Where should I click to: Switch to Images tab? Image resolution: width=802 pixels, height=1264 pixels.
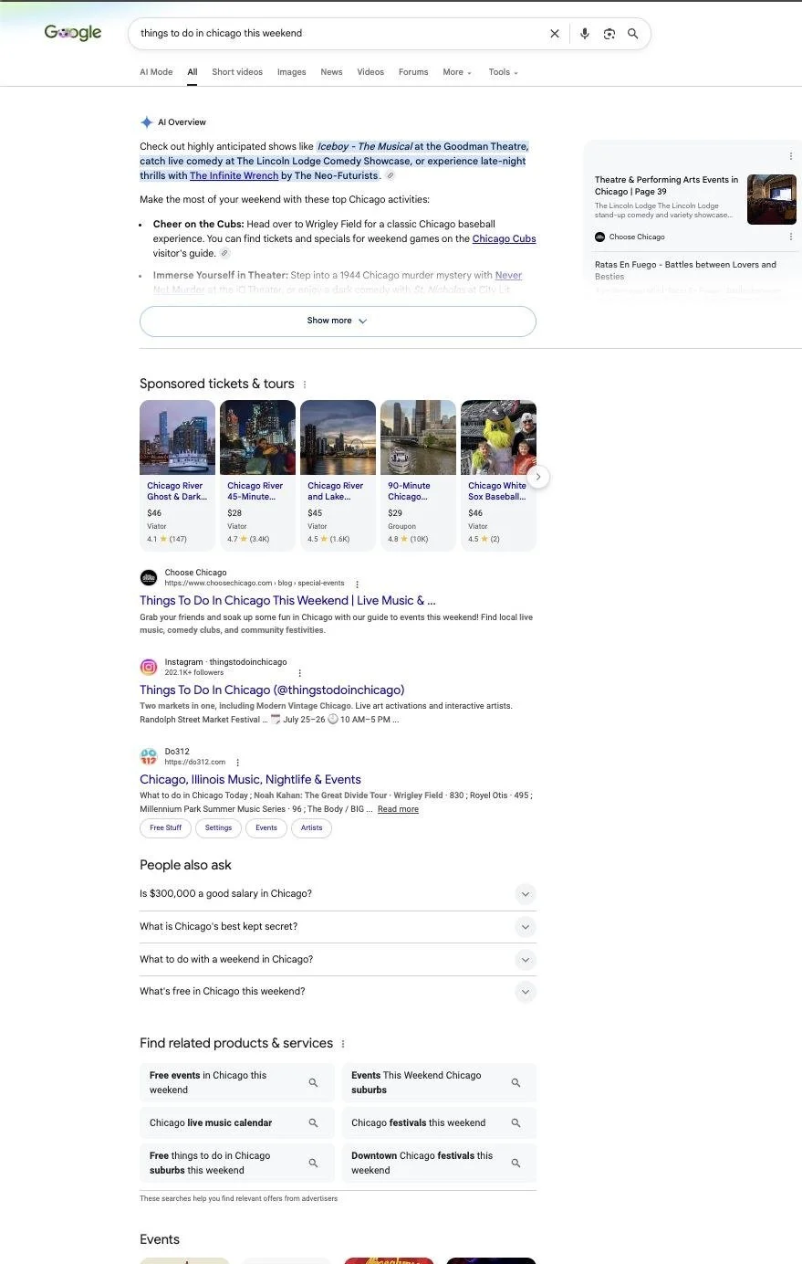point(292,72)
